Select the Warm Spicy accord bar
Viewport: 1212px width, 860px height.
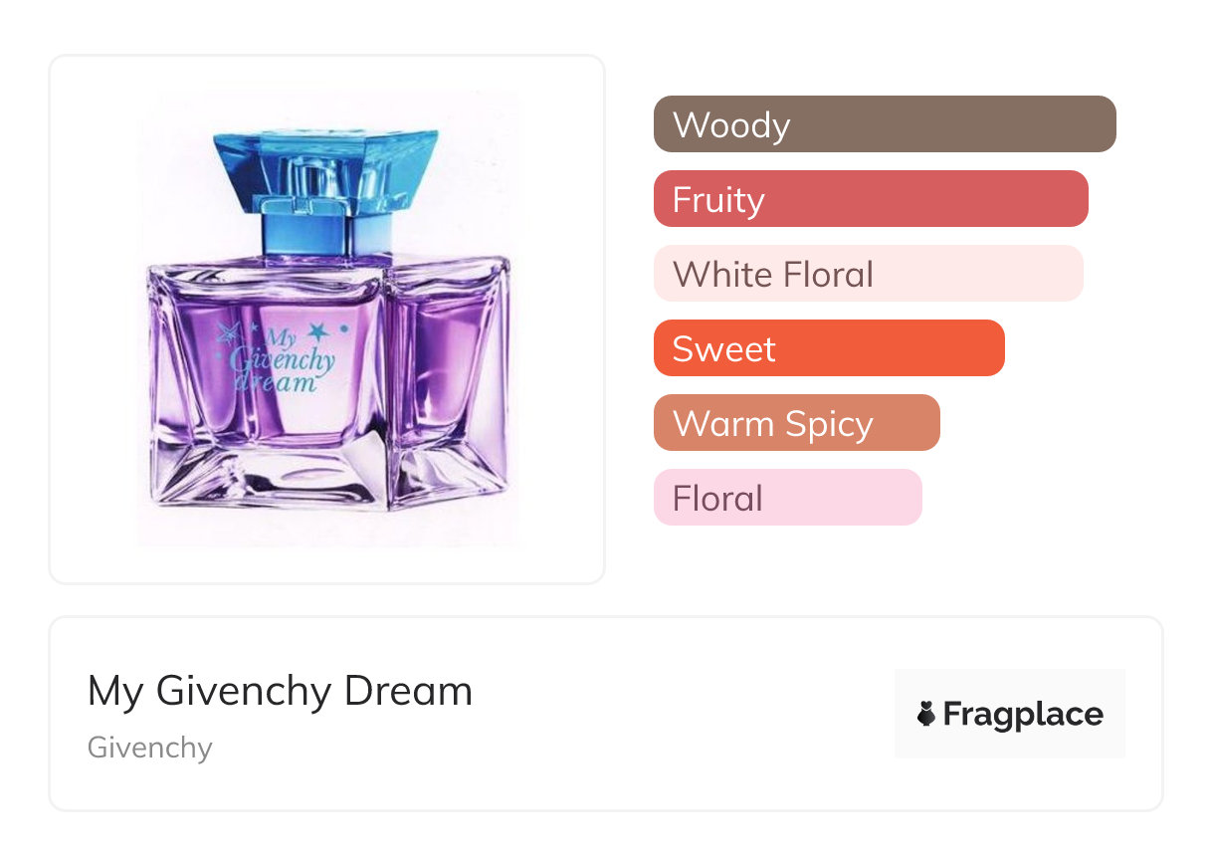click(796, 423)
